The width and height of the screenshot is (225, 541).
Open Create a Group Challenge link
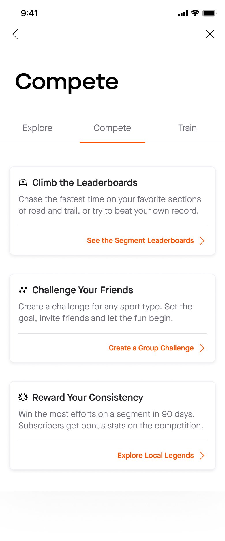pyautogui.click(x=151, y=348)
